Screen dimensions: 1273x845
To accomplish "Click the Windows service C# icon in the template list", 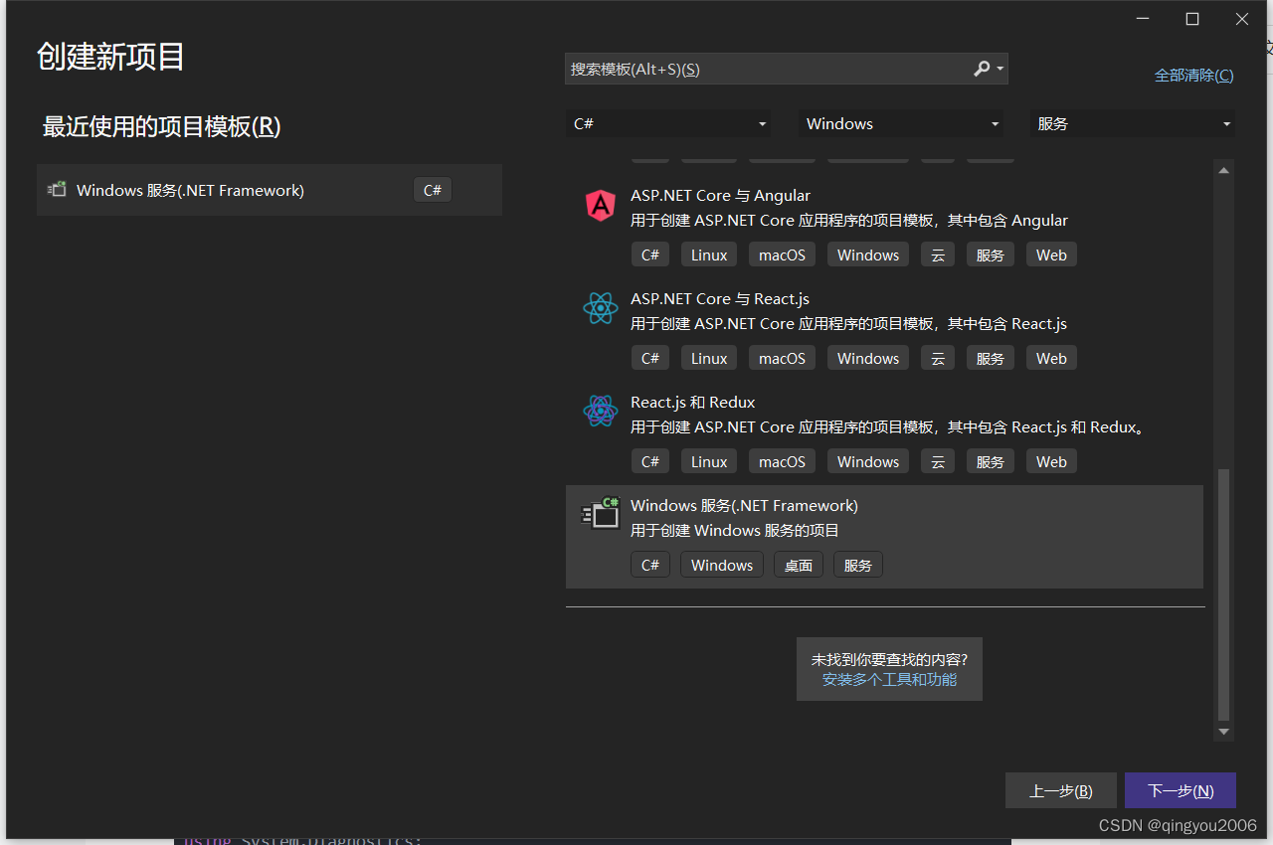I will [601, 513].
